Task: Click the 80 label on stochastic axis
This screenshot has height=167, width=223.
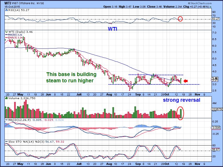Action: (x=214, y=146)
